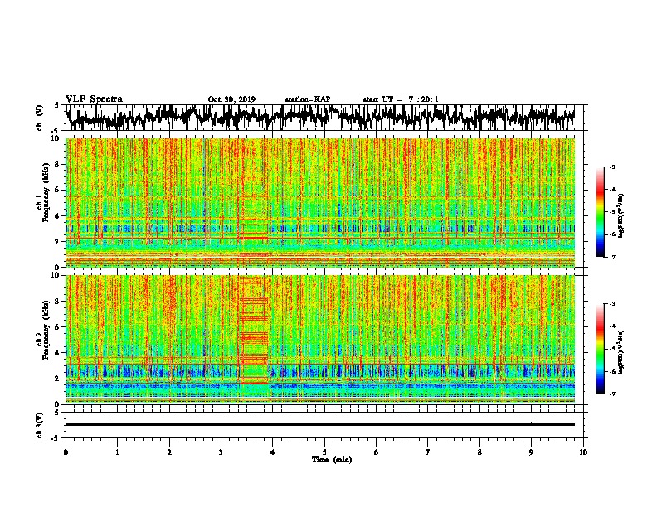Click the ch.2 color bar "-4" label
This screenshot has height=507, width=657.
coord(612,326)
